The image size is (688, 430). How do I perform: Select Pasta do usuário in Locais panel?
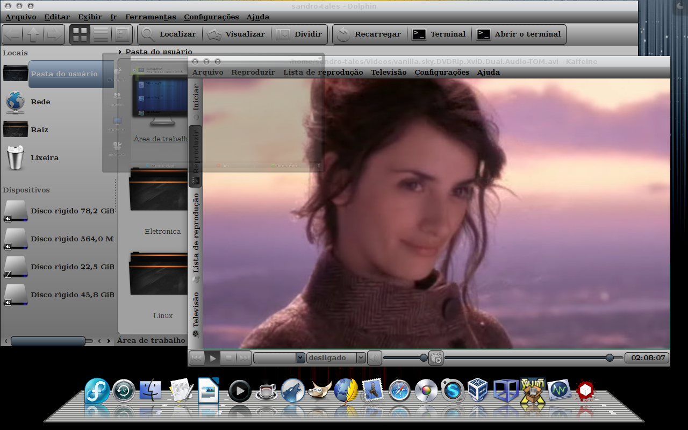coord(58,74)
